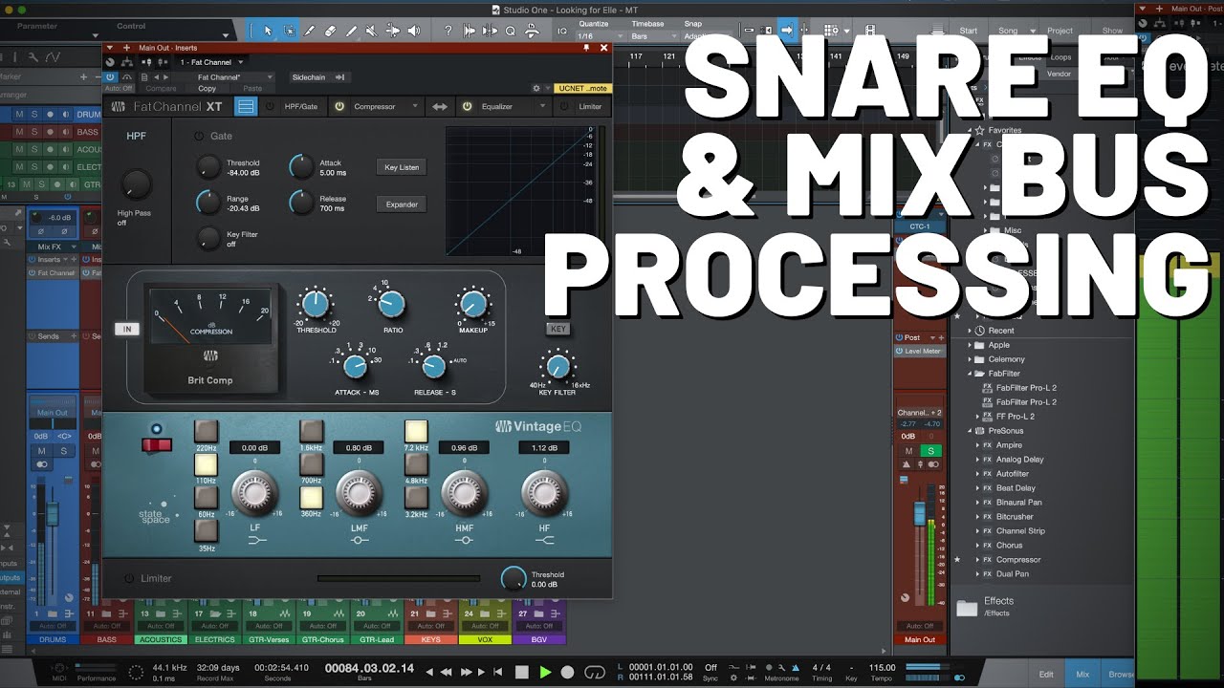Select the Arrow tool in toolbar
The width and height of the screenshot is (1224, 688).
point(267,31)
